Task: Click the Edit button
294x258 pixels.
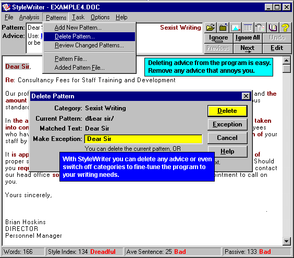Action: (277, 48)
